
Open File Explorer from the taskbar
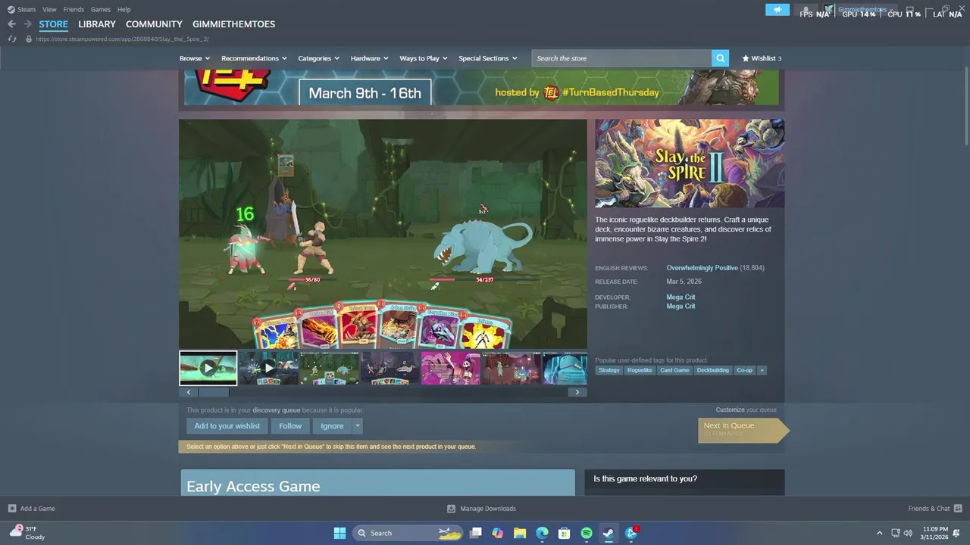(x=520, y=533)
